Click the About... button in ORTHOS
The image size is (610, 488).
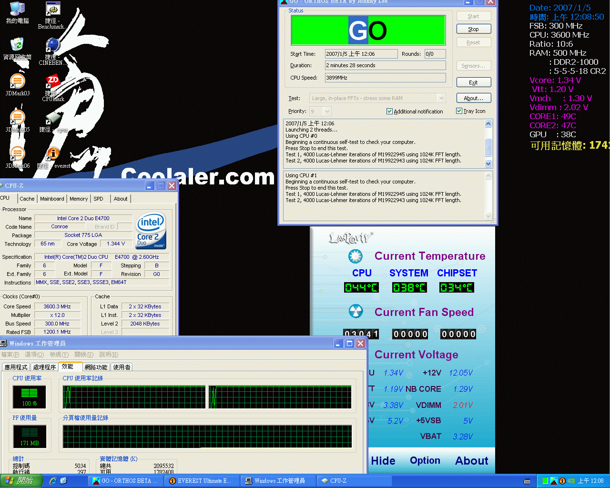click(x=473, y=98)
